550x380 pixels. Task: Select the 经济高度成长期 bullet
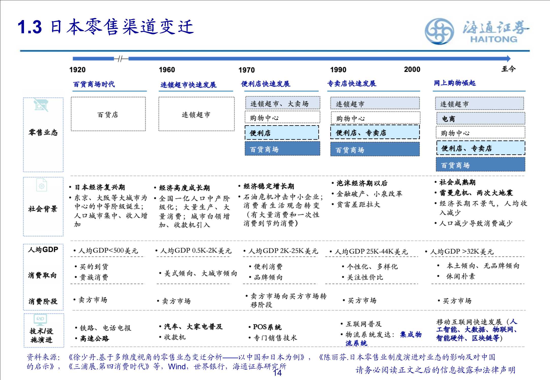tap(185, 188)
